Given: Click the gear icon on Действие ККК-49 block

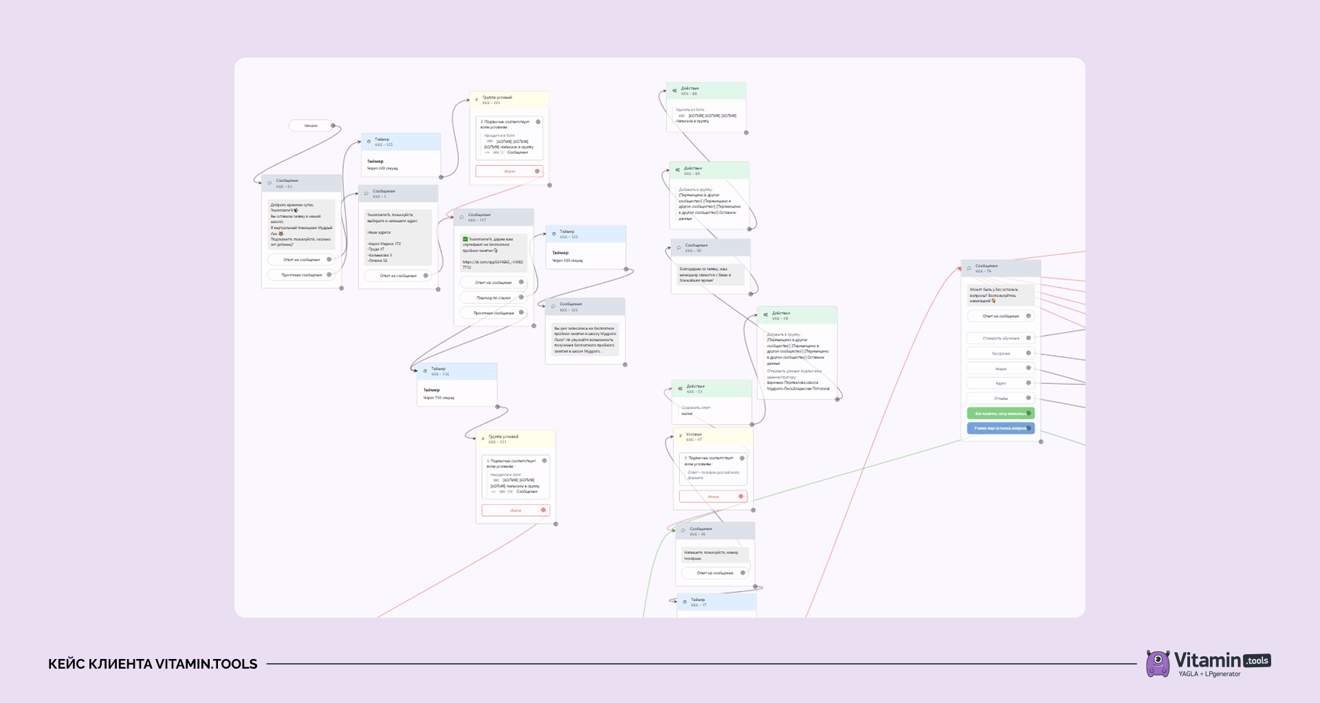Looking at the screenshot, I should click(765, 315).
